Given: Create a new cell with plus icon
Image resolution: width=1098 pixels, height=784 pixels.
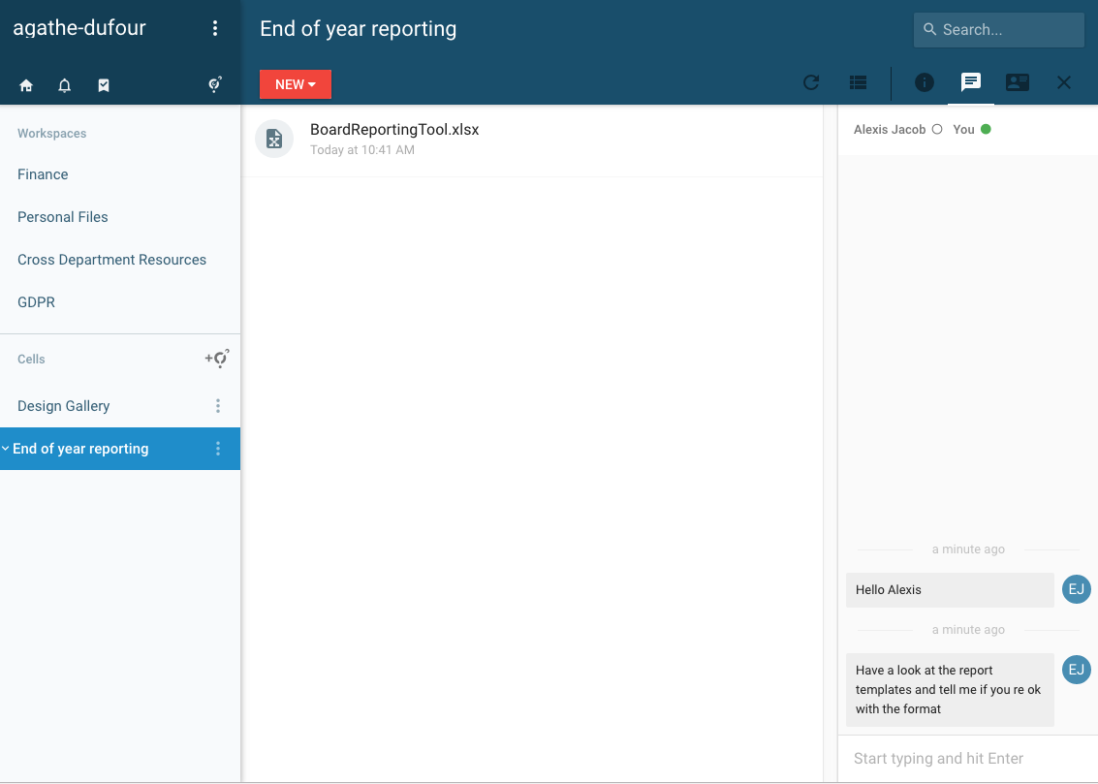Looking at the screenshot, I should click(217, 359).
